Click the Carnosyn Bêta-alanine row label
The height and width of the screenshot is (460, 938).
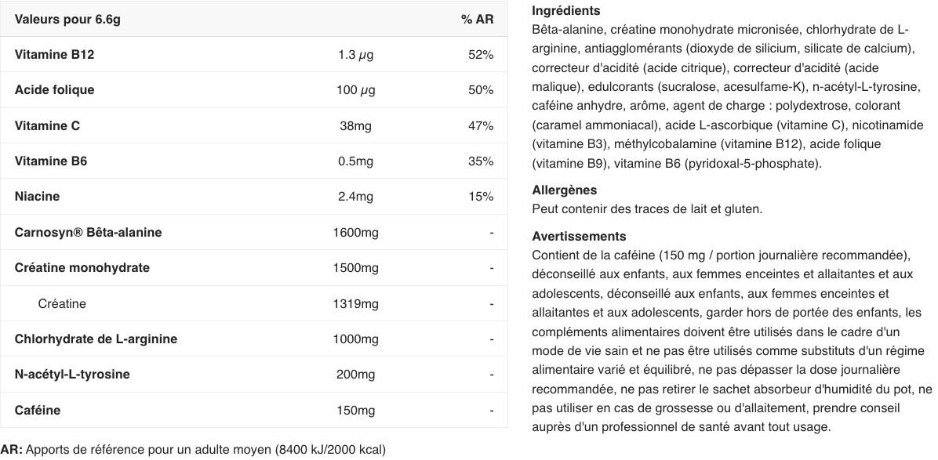coord(88,233)
